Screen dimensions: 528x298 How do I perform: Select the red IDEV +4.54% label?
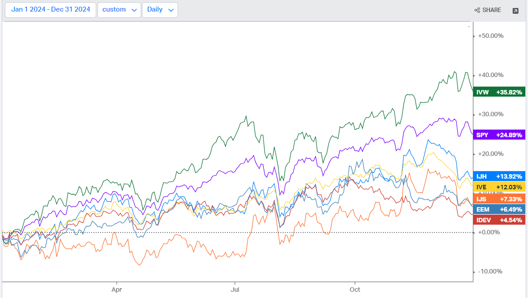pyautogui.click(x=500, y=220)
